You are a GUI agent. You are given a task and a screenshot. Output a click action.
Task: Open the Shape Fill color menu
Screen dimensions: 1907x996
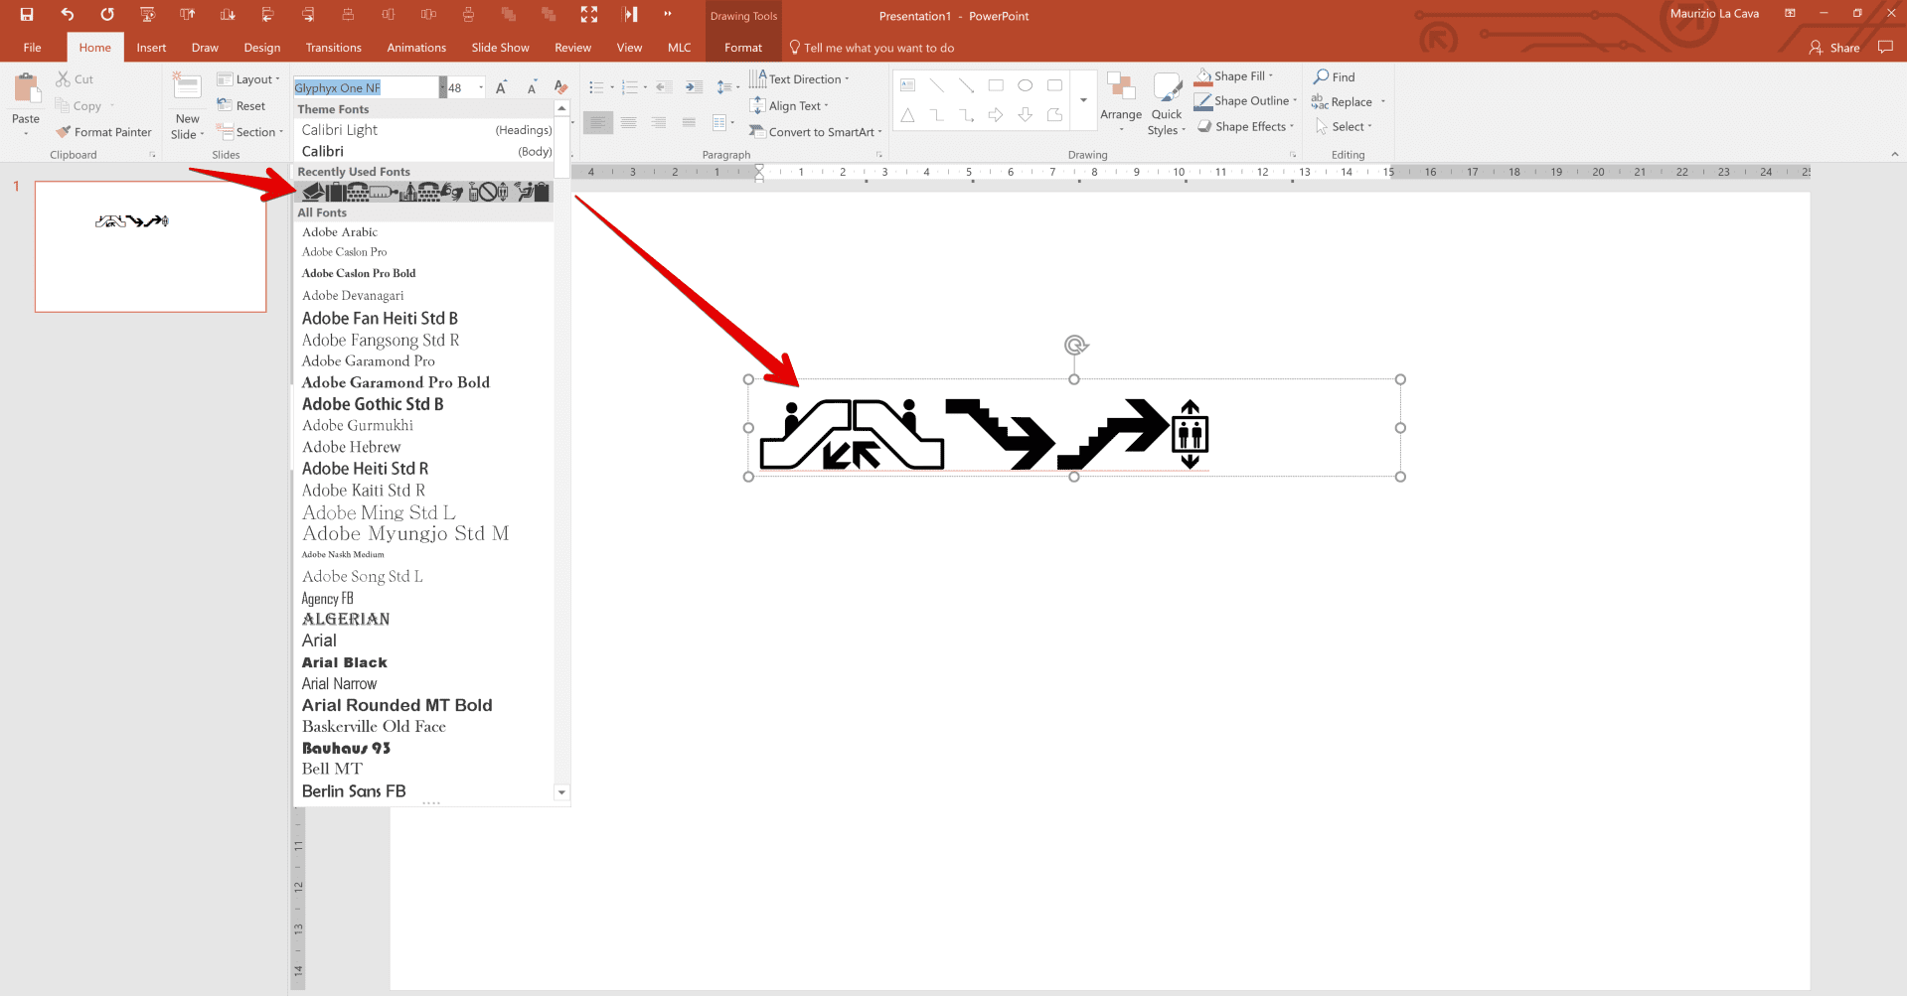click(x=1237, y=75)
